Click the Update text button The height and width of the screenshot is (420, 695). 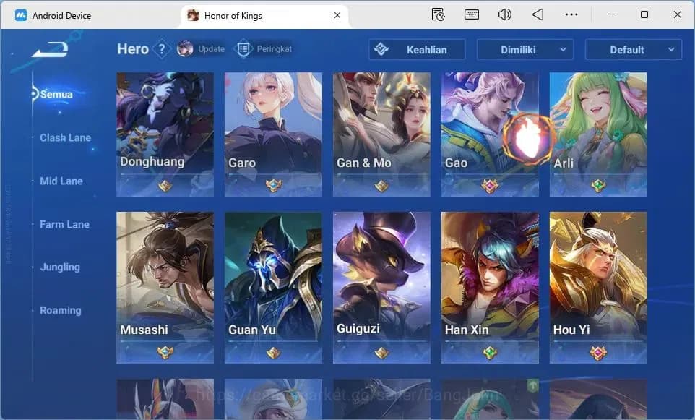(x=212, y=48)
